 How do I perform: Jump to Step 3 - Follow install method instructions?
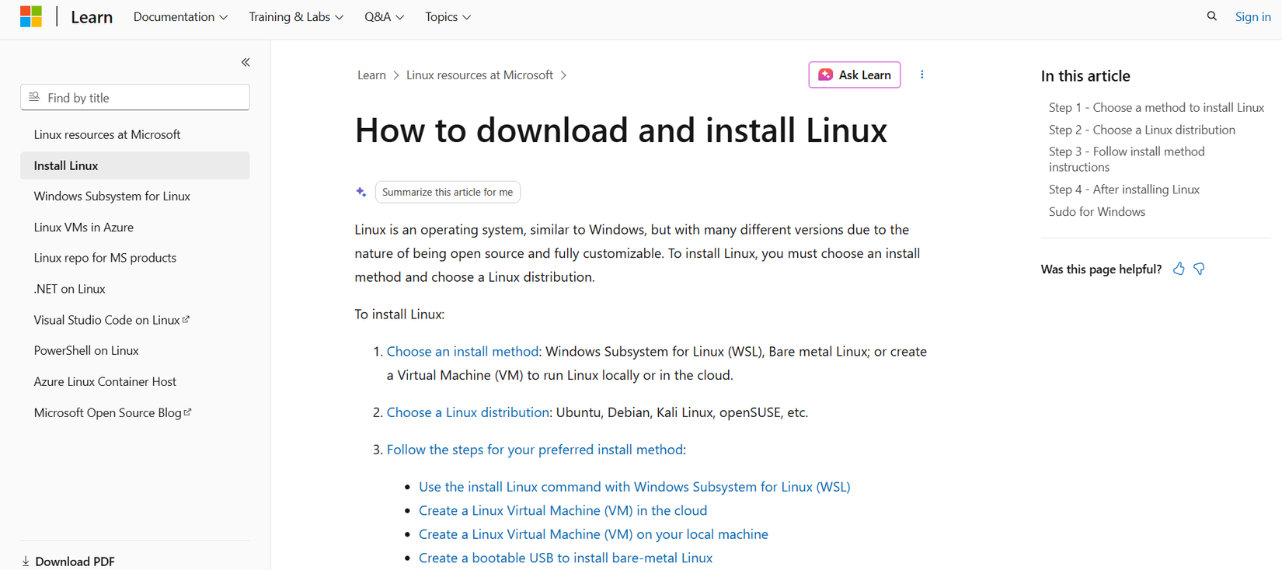pyautogui.click(x=1127, y=159)
